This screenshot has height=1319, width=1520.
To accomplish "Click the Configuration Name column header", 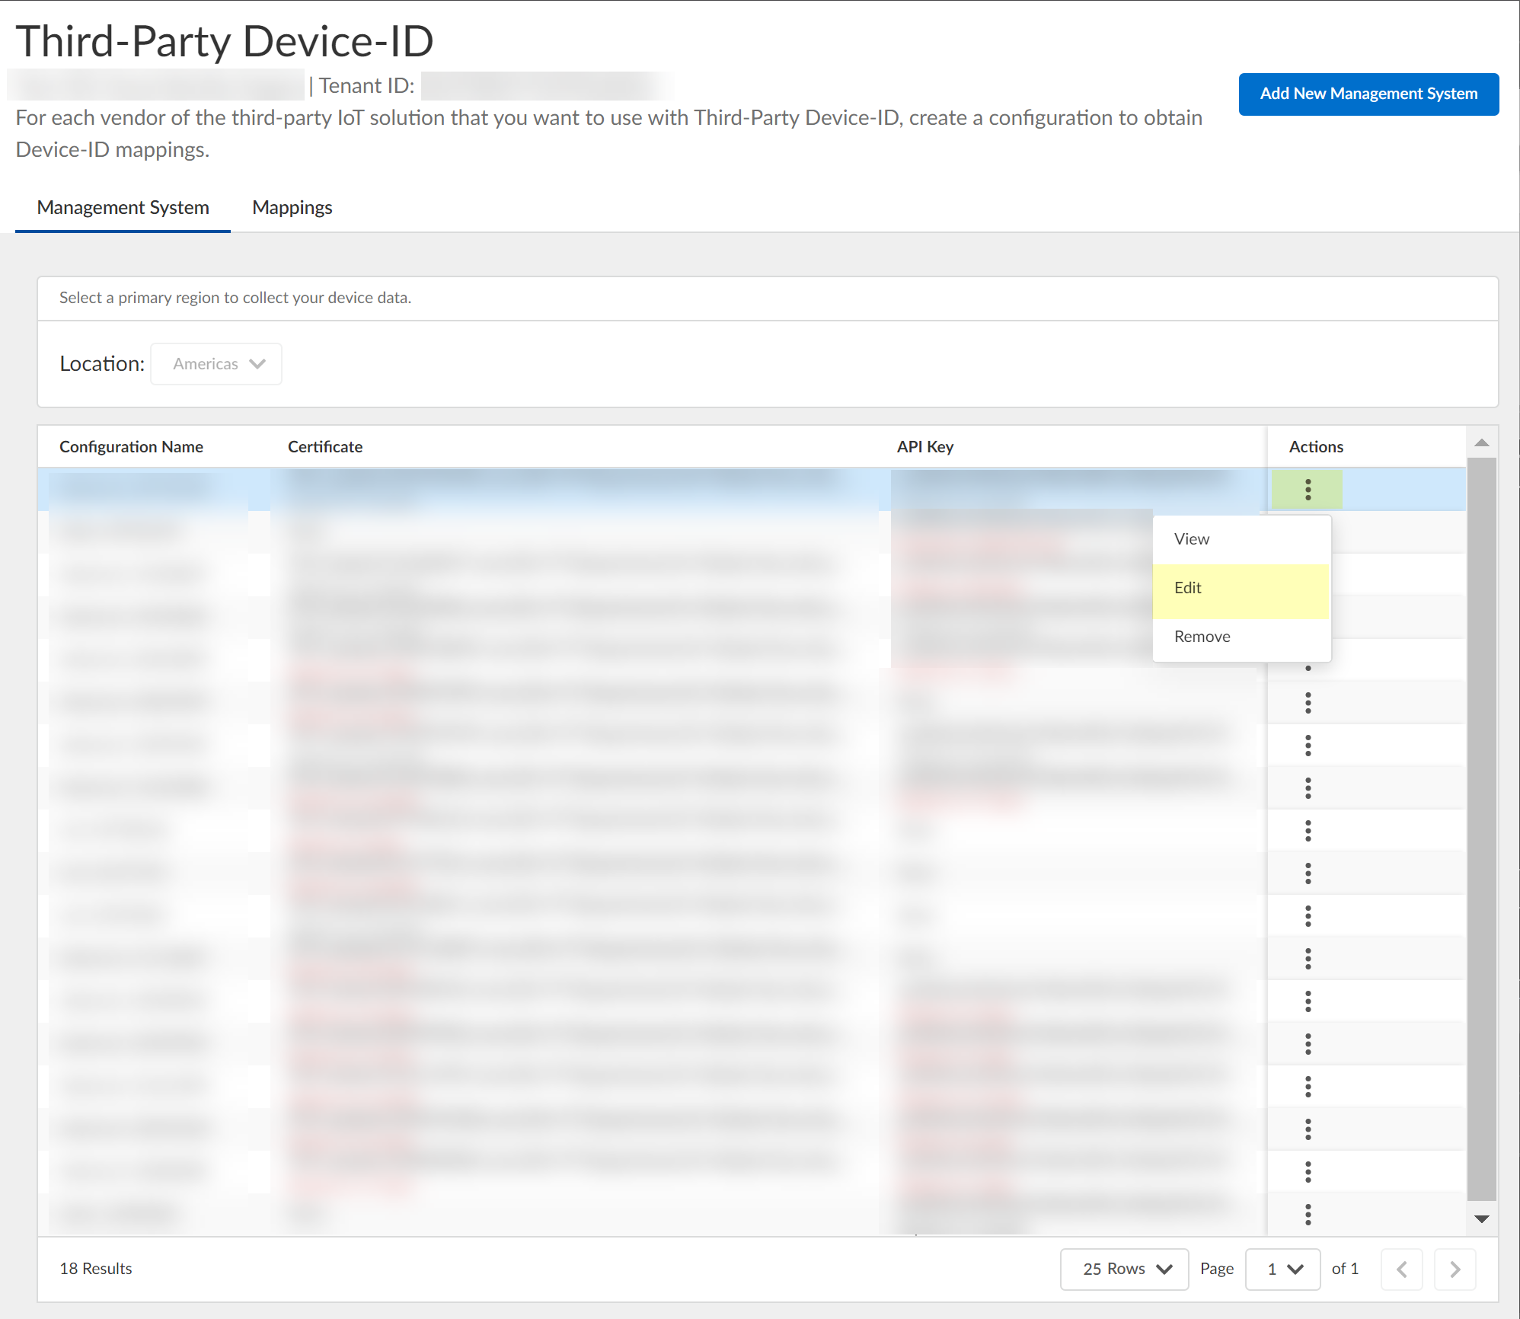I will coord(131,447).
